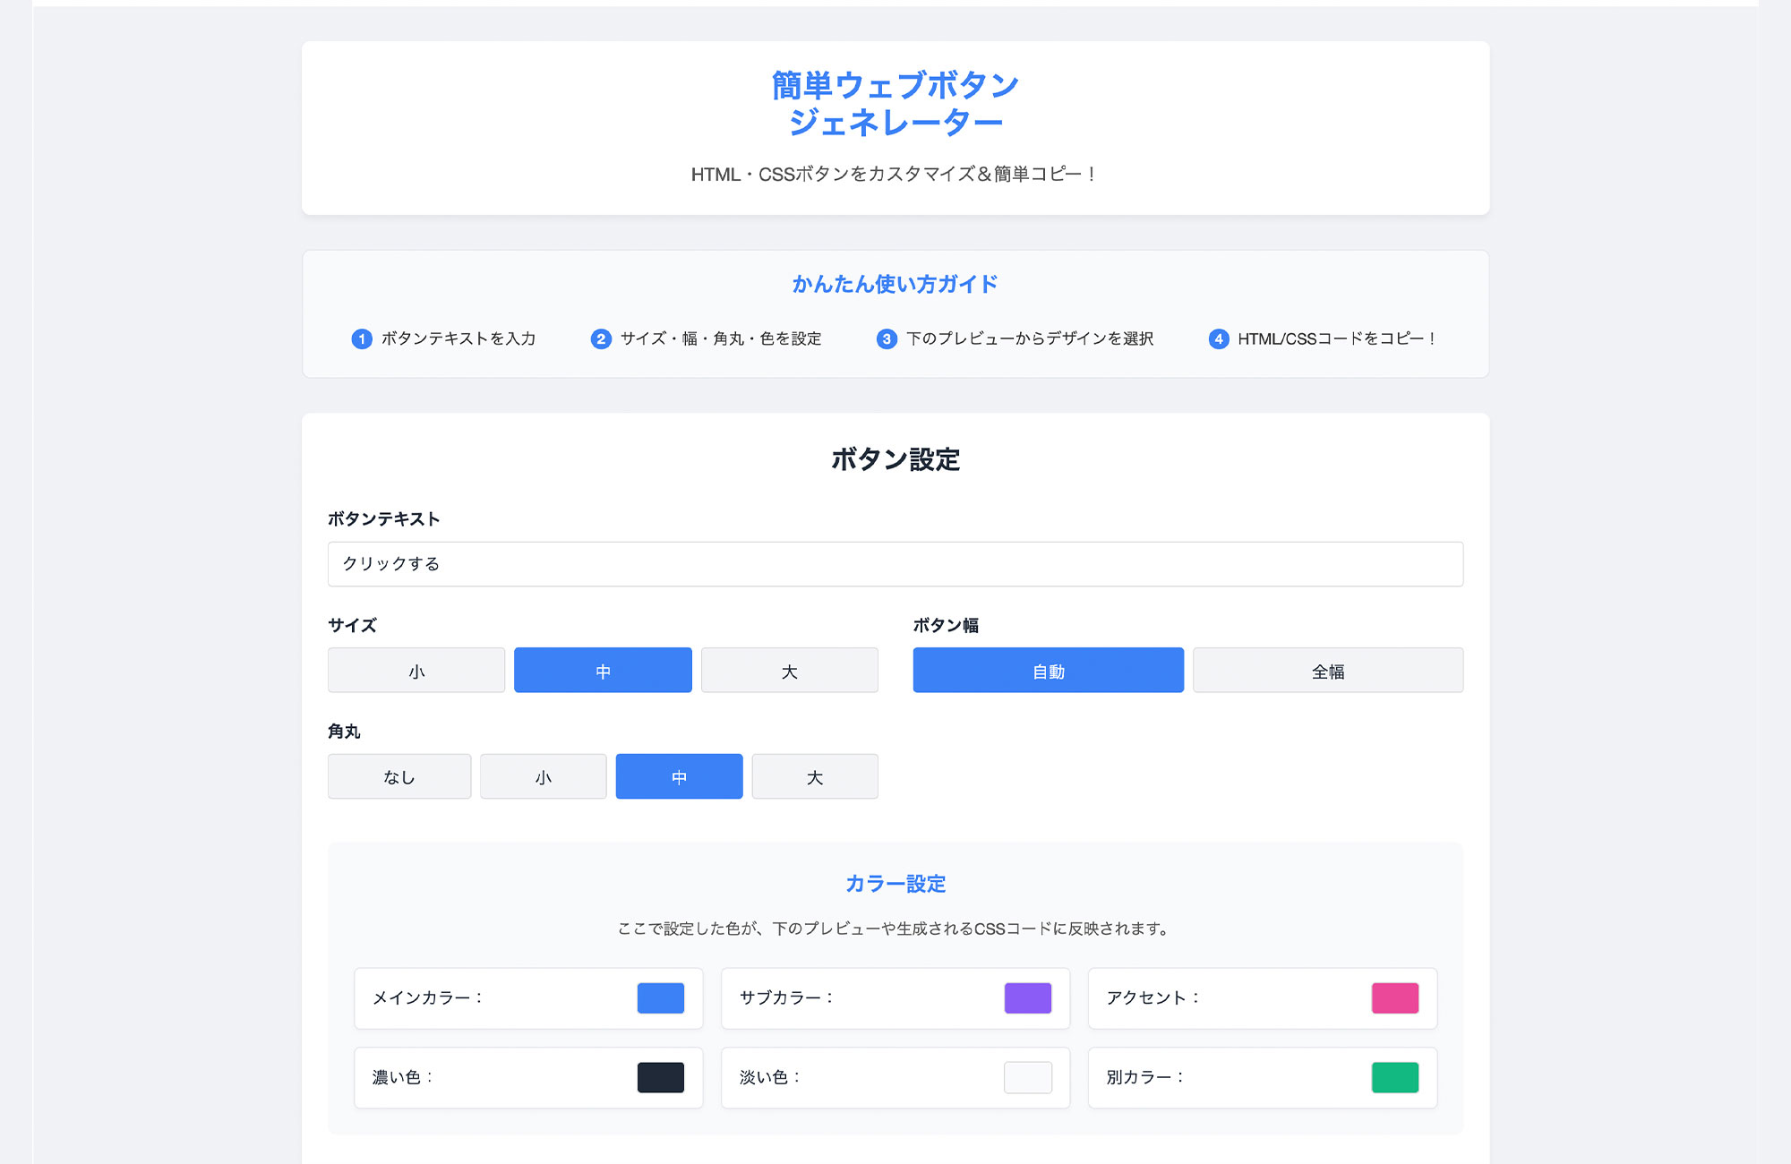Click the description ここで設定した色が…反映されます。

tap(895, 929)
